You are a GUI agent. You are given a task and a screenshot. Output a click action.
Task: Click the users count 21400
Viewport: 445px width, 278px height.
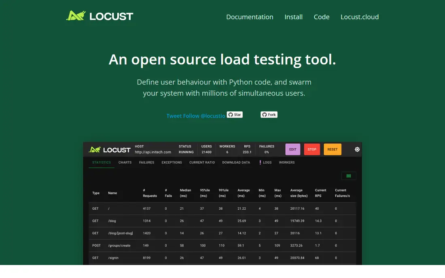[206, 152]
